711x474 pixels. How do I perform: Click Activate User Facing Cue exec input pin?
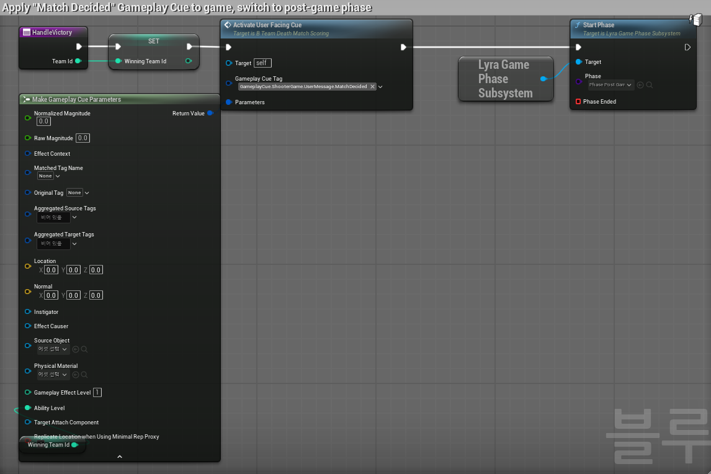tap(228, 47)
